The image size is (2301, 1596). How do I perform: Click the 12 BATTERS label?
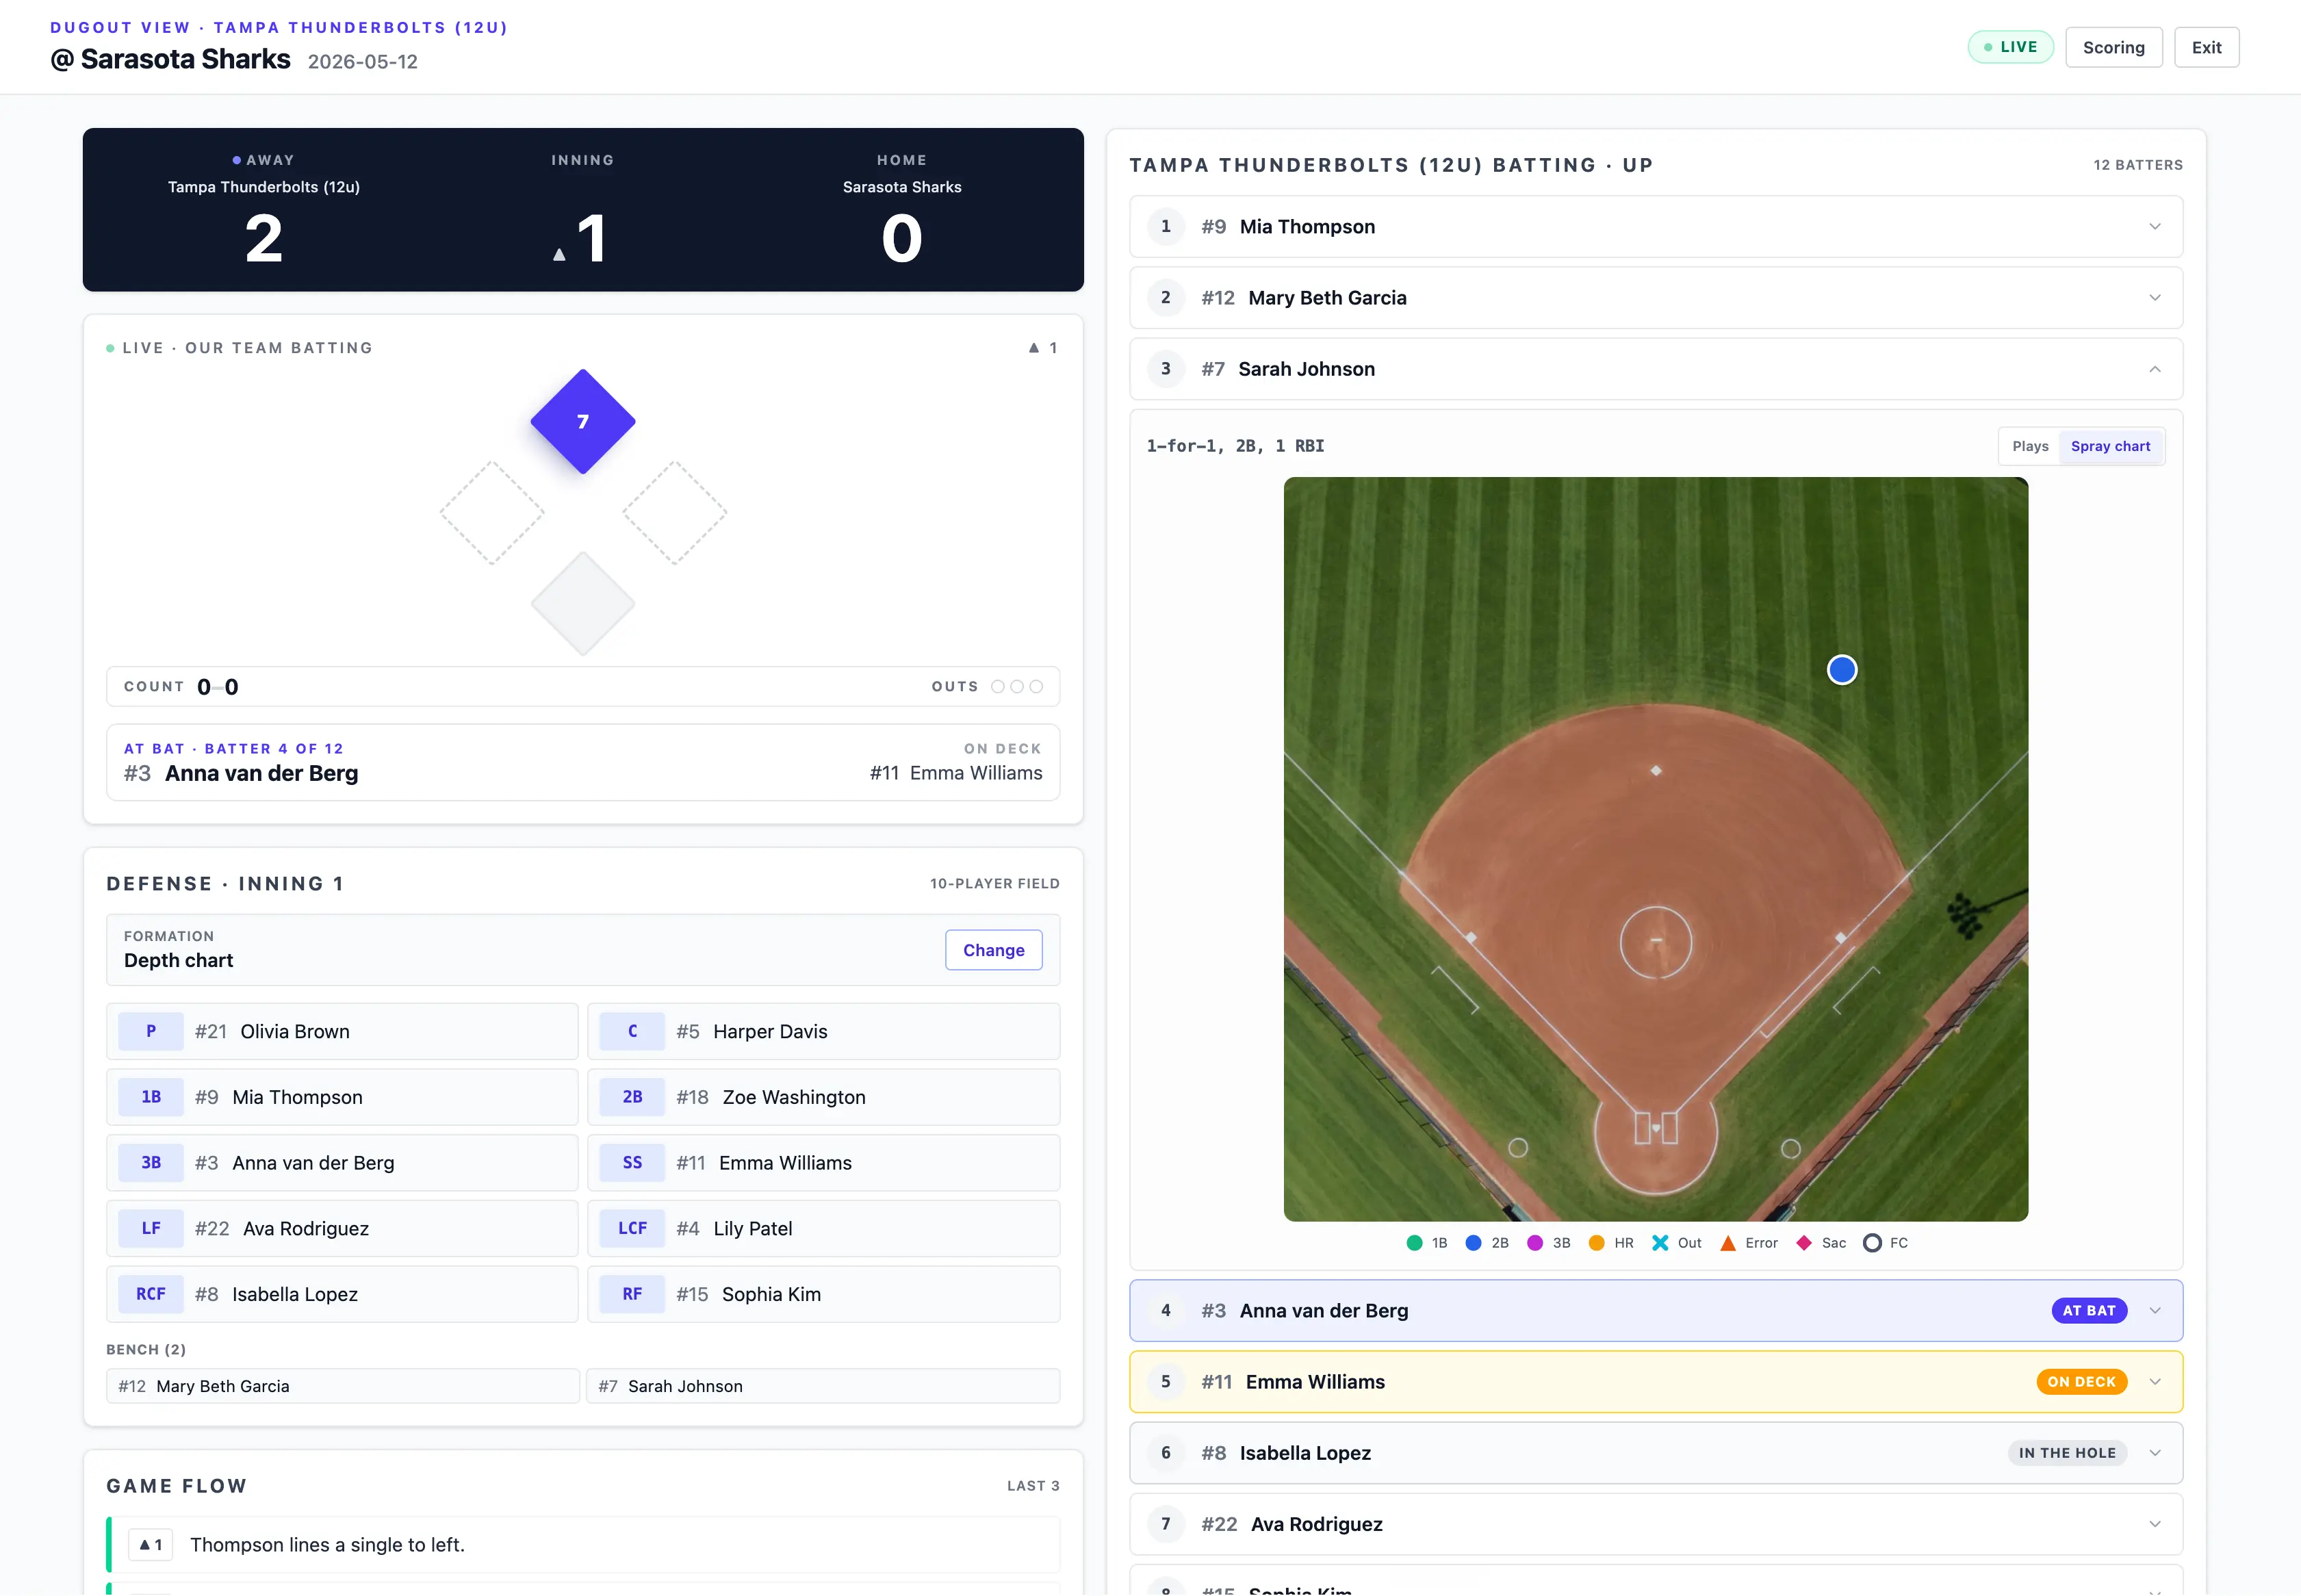click(x=2138, y=165)
